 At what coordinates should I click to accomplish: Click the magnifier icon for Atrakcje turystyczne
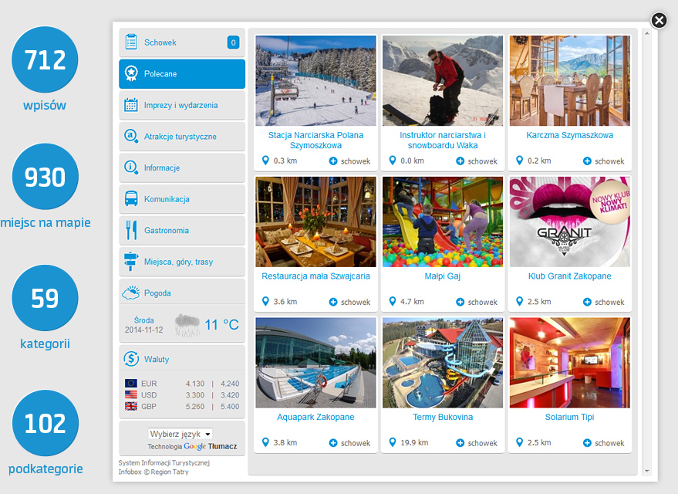click(131, 137)
